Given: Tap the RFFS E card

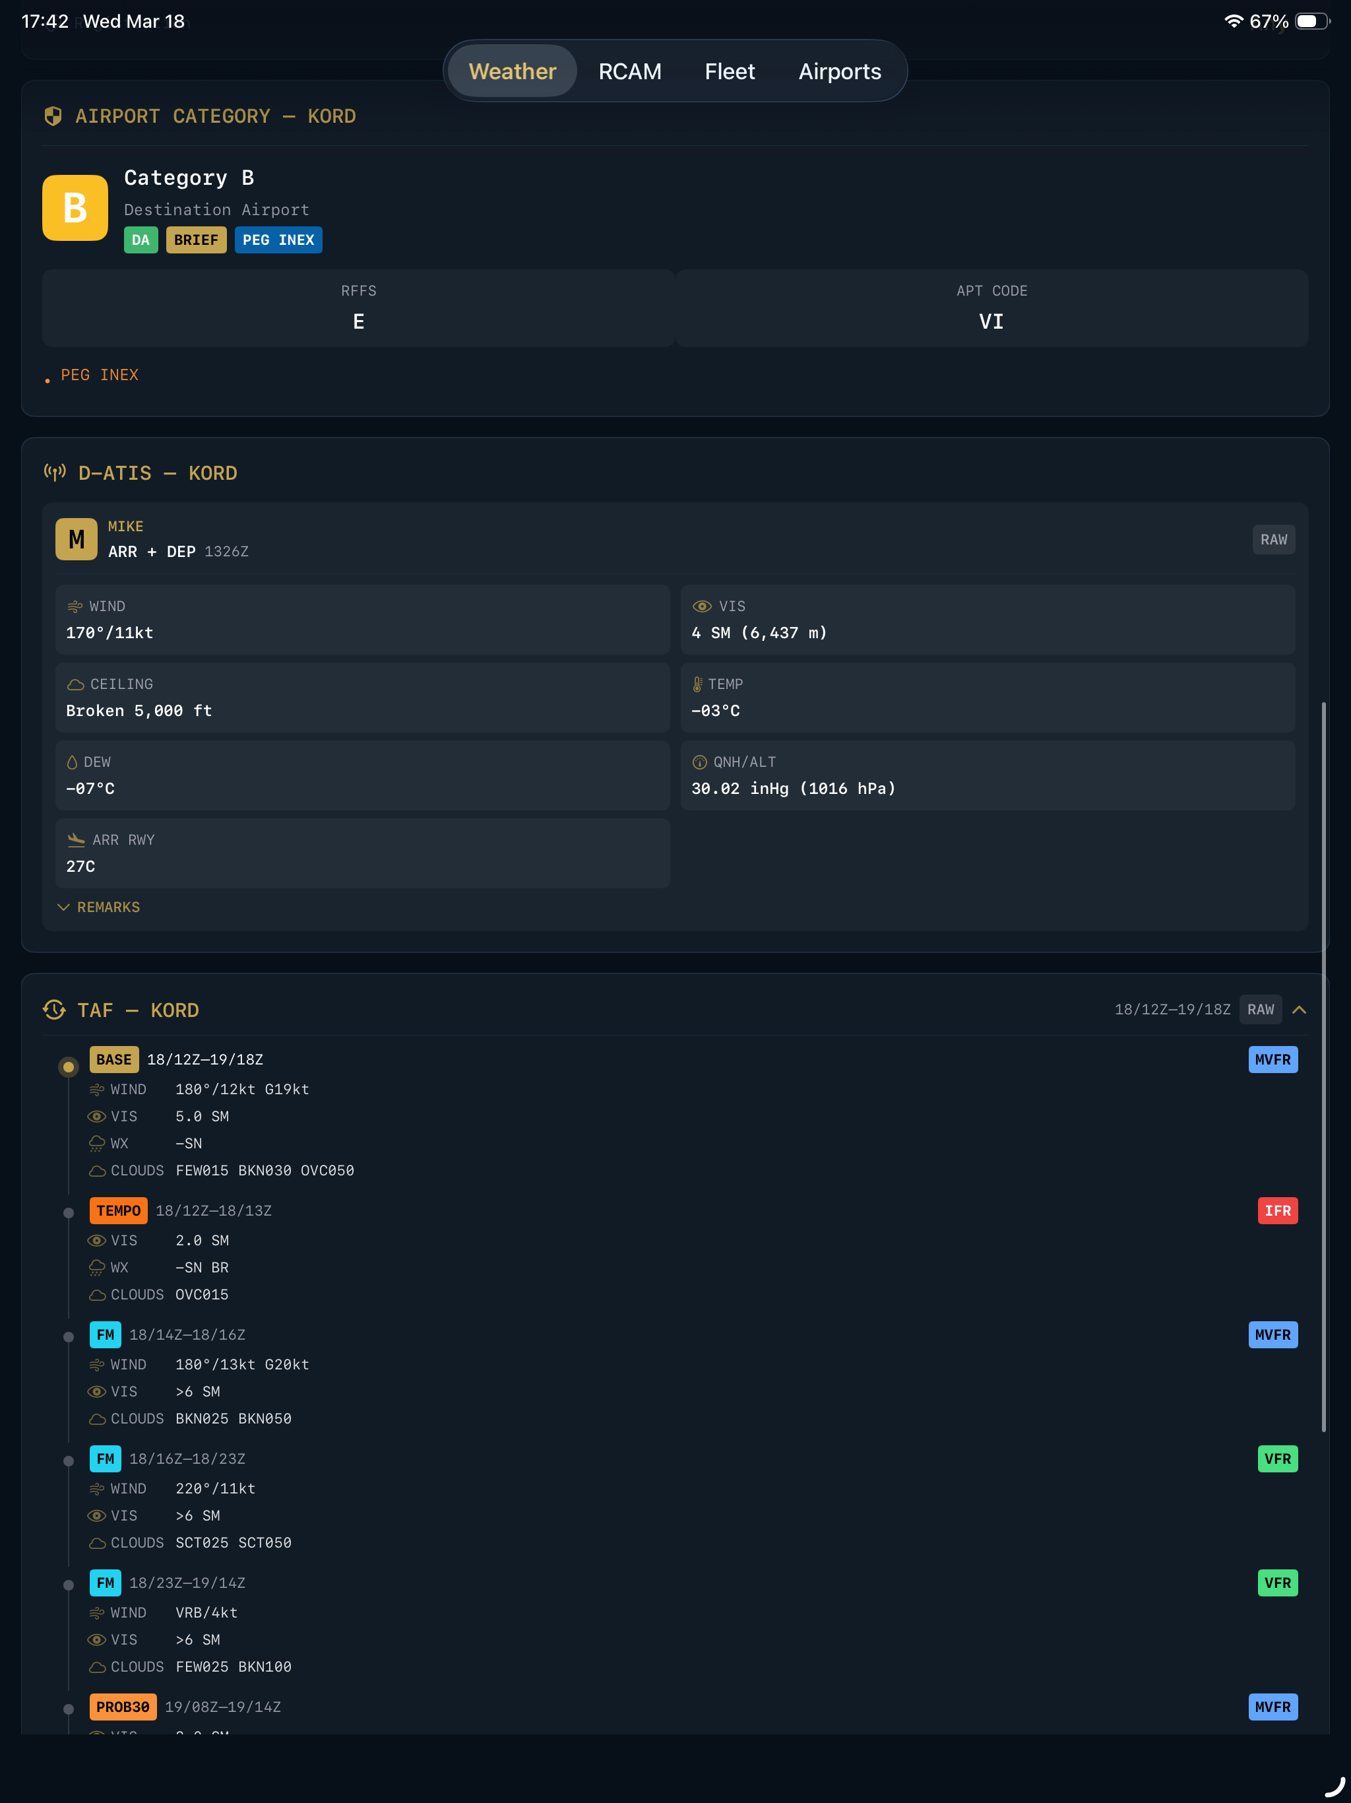Looking at the screenshot, I should 358,308.
